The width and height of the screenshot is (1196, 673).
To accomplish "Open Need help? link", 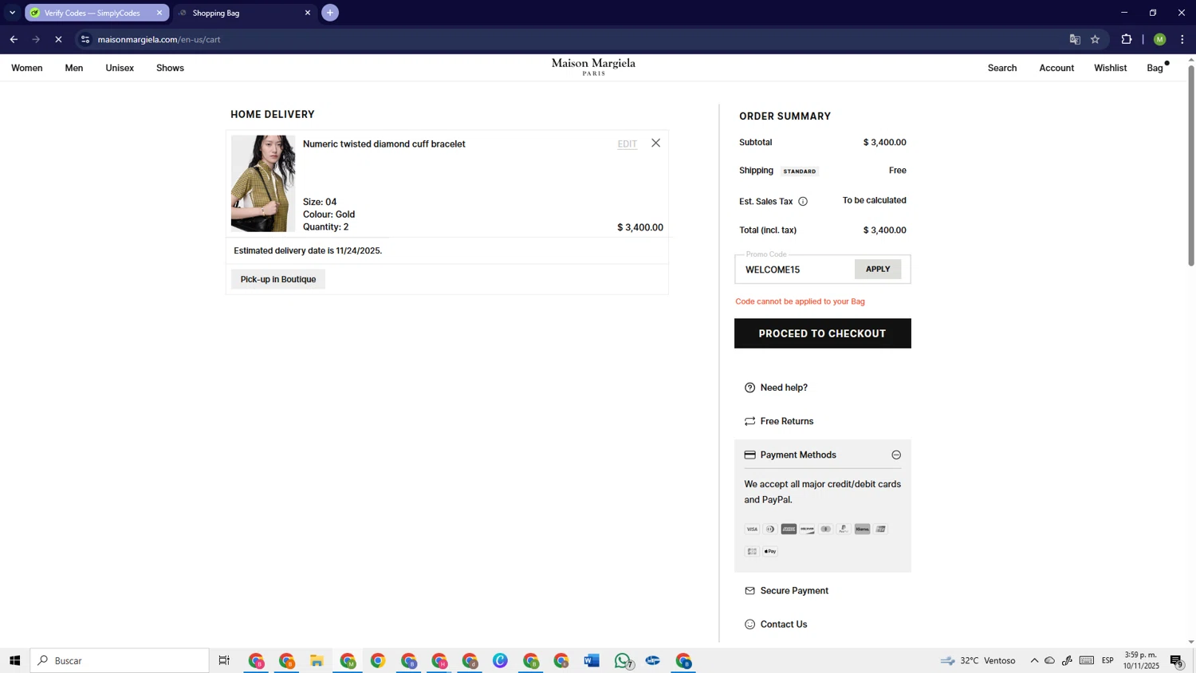I will click(x=784, y=388).
